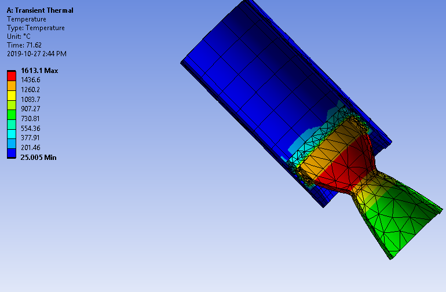The image size is (446, 292).
Task: Click the 907.27 legend value label
Action: pyautogui.click(x=31, y=109)
